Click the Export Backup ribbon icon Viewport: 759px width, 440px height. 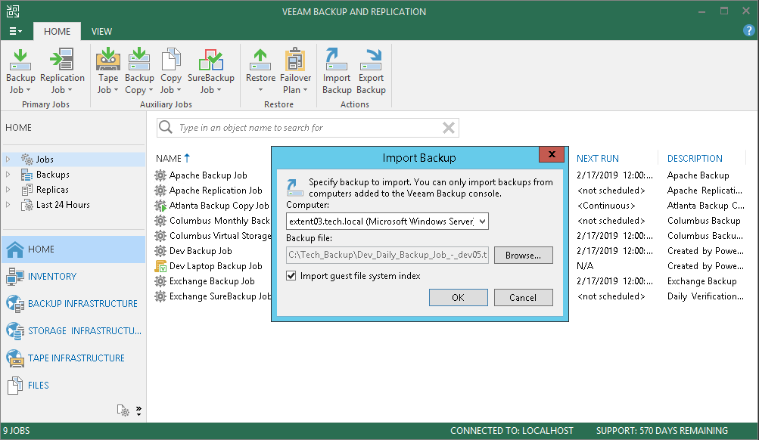click(371, 60)
